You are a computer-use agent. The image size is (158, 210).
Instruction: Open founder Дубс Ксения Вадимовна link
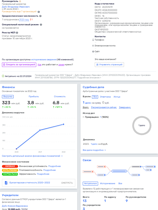click(15, 206)
